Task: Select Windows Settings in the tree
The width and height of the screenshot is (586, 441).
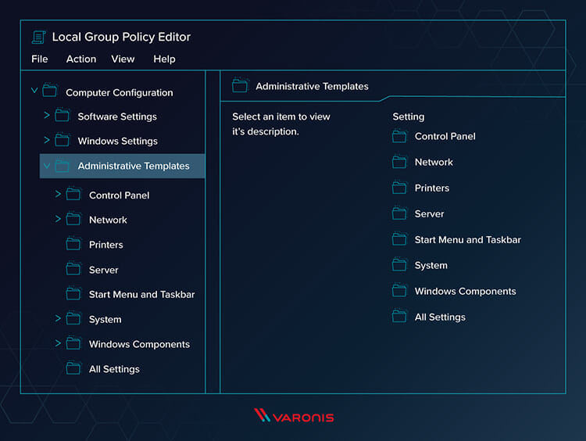Action: [x=118, y=141]
